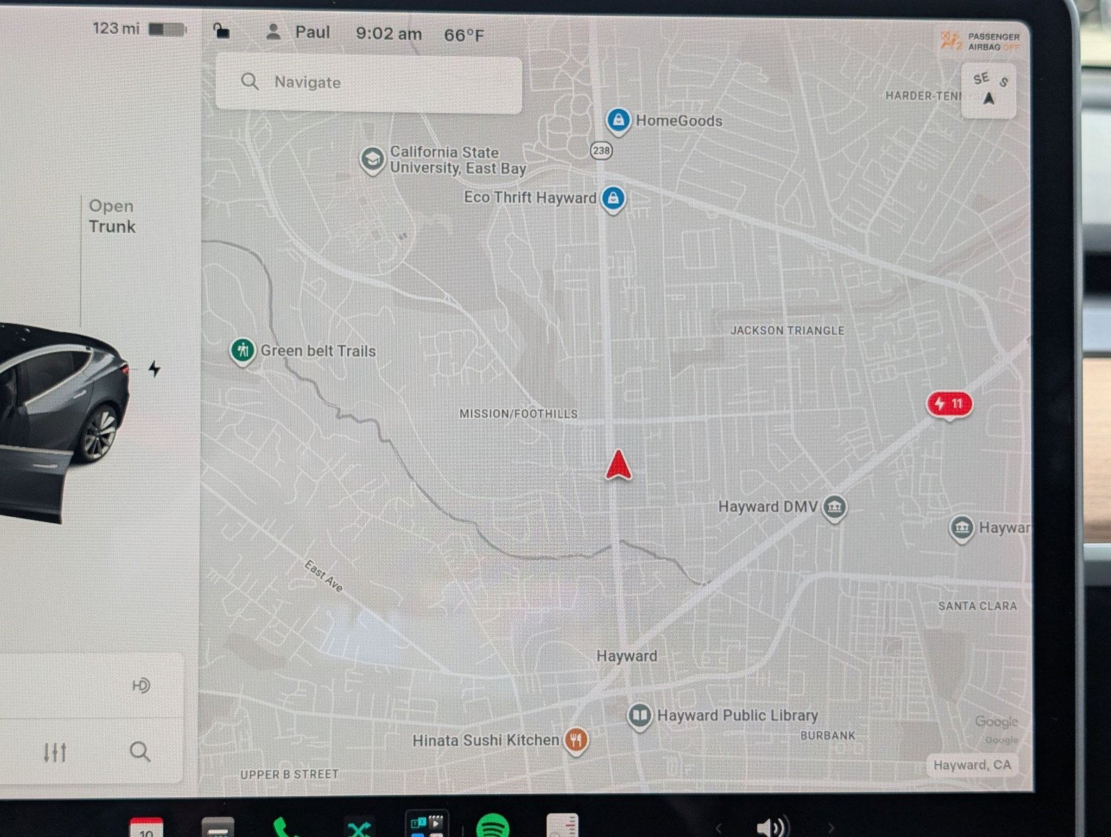Viewport: 1111px width, 837px height.
Task: Tap the Navigate search field
Action: point(369,84)
